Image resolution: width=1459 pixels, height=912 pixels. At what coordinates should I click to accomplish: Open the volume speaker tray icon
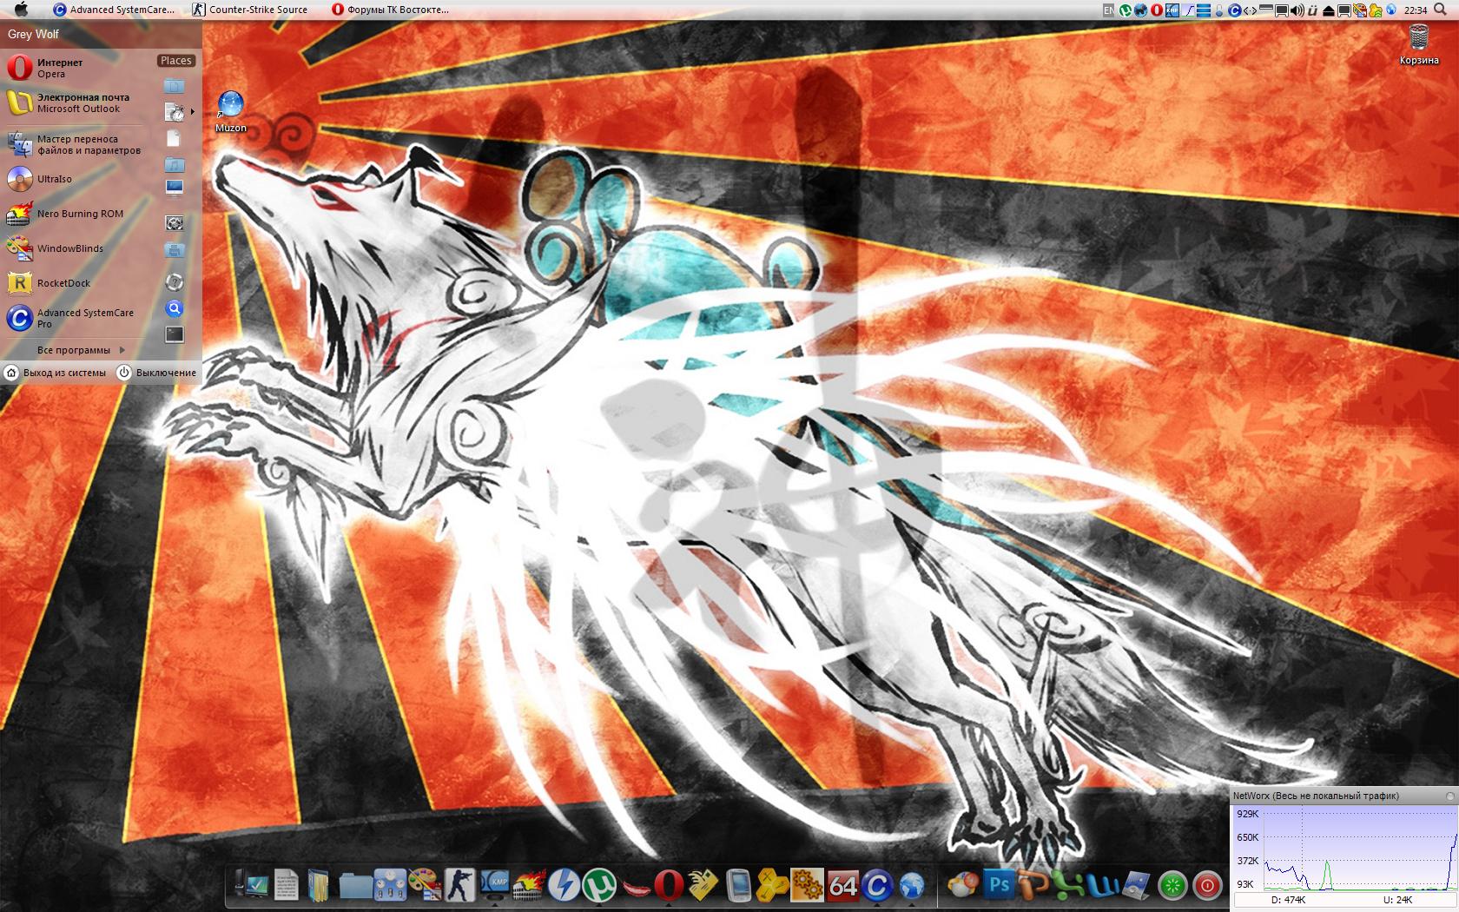pyautogui.click(x=1297, y=10)
